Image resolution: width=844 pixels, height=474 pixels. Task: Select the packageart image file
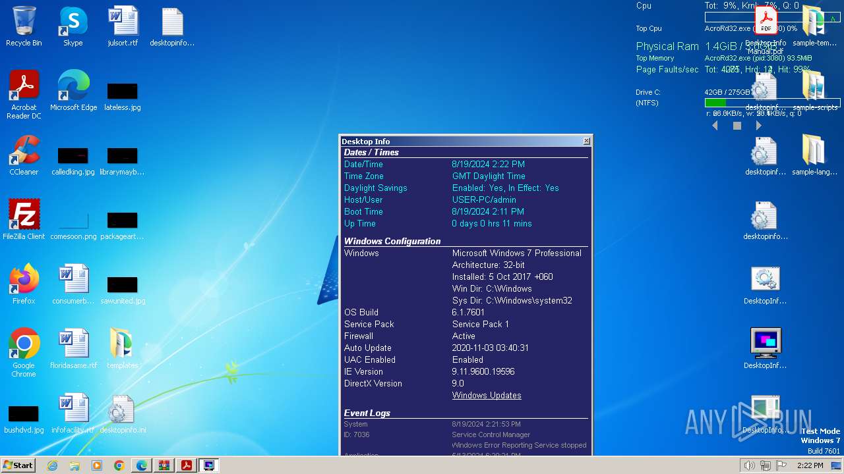pyautogui.click(x=123, y=225)
